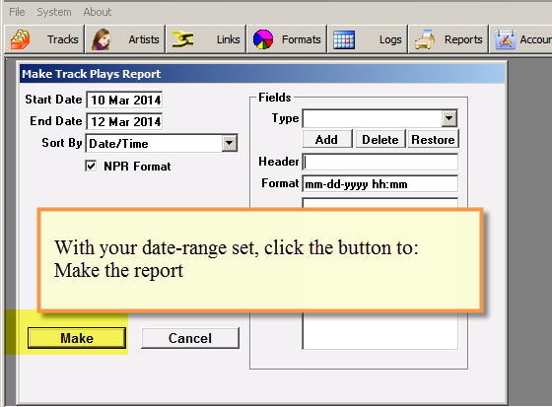This screenshot has width=552, height=407.
Task: Expand the Sort By dropdown arrow
Action: [x=230, y=143]
